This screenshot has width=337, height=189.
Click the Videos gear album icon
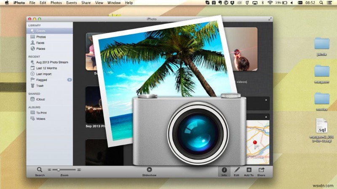click(33, 118)
